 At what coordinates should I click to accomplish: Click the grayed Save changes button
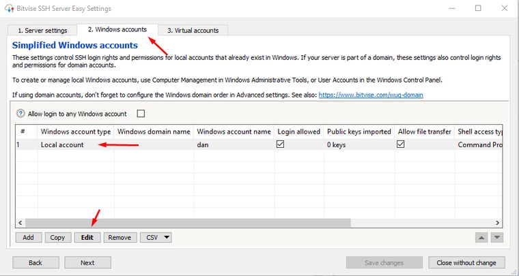pyautogui.click(x=384, y=263)
